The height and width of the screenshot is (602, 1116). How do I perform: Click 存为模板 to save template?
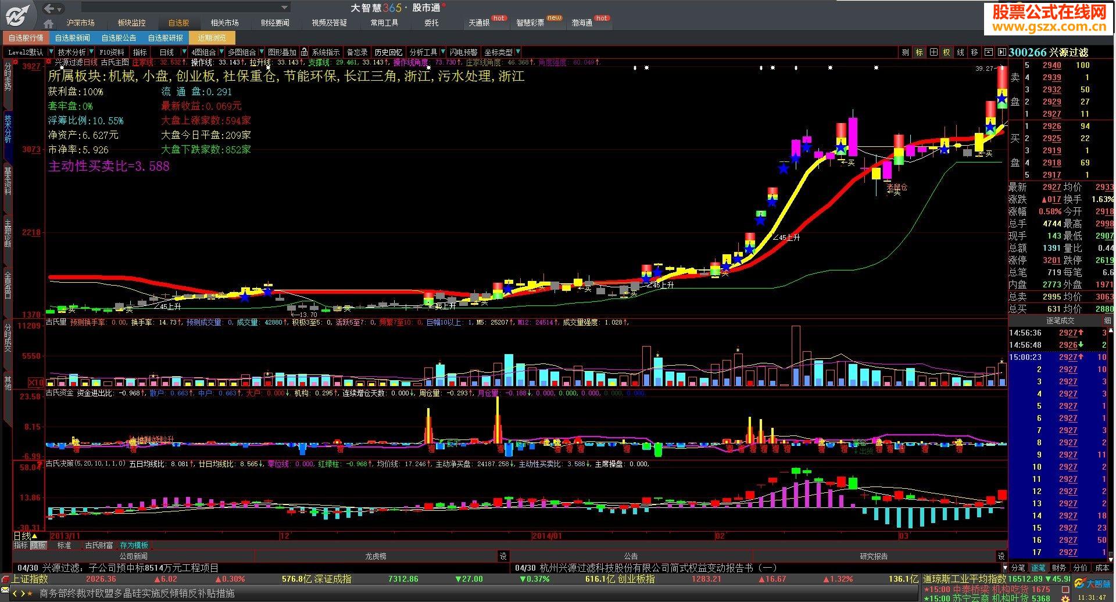pyautogui.click(x=134, y=545)
